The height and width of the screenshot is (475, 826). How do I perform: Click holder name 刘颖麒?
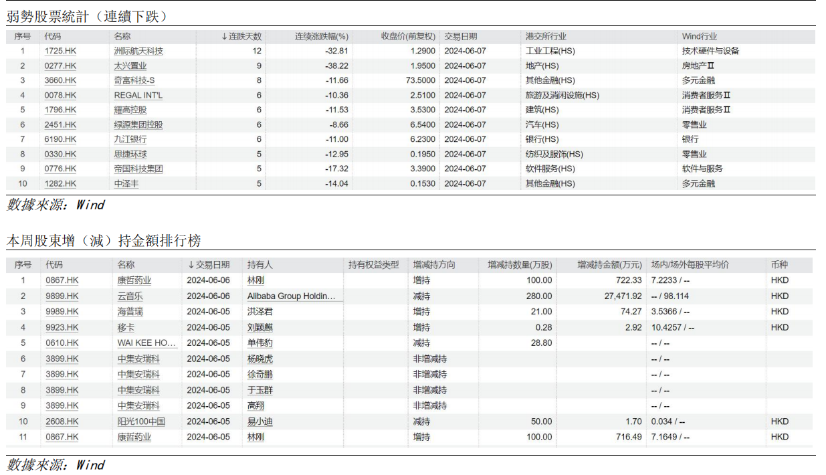click(260, 328)
